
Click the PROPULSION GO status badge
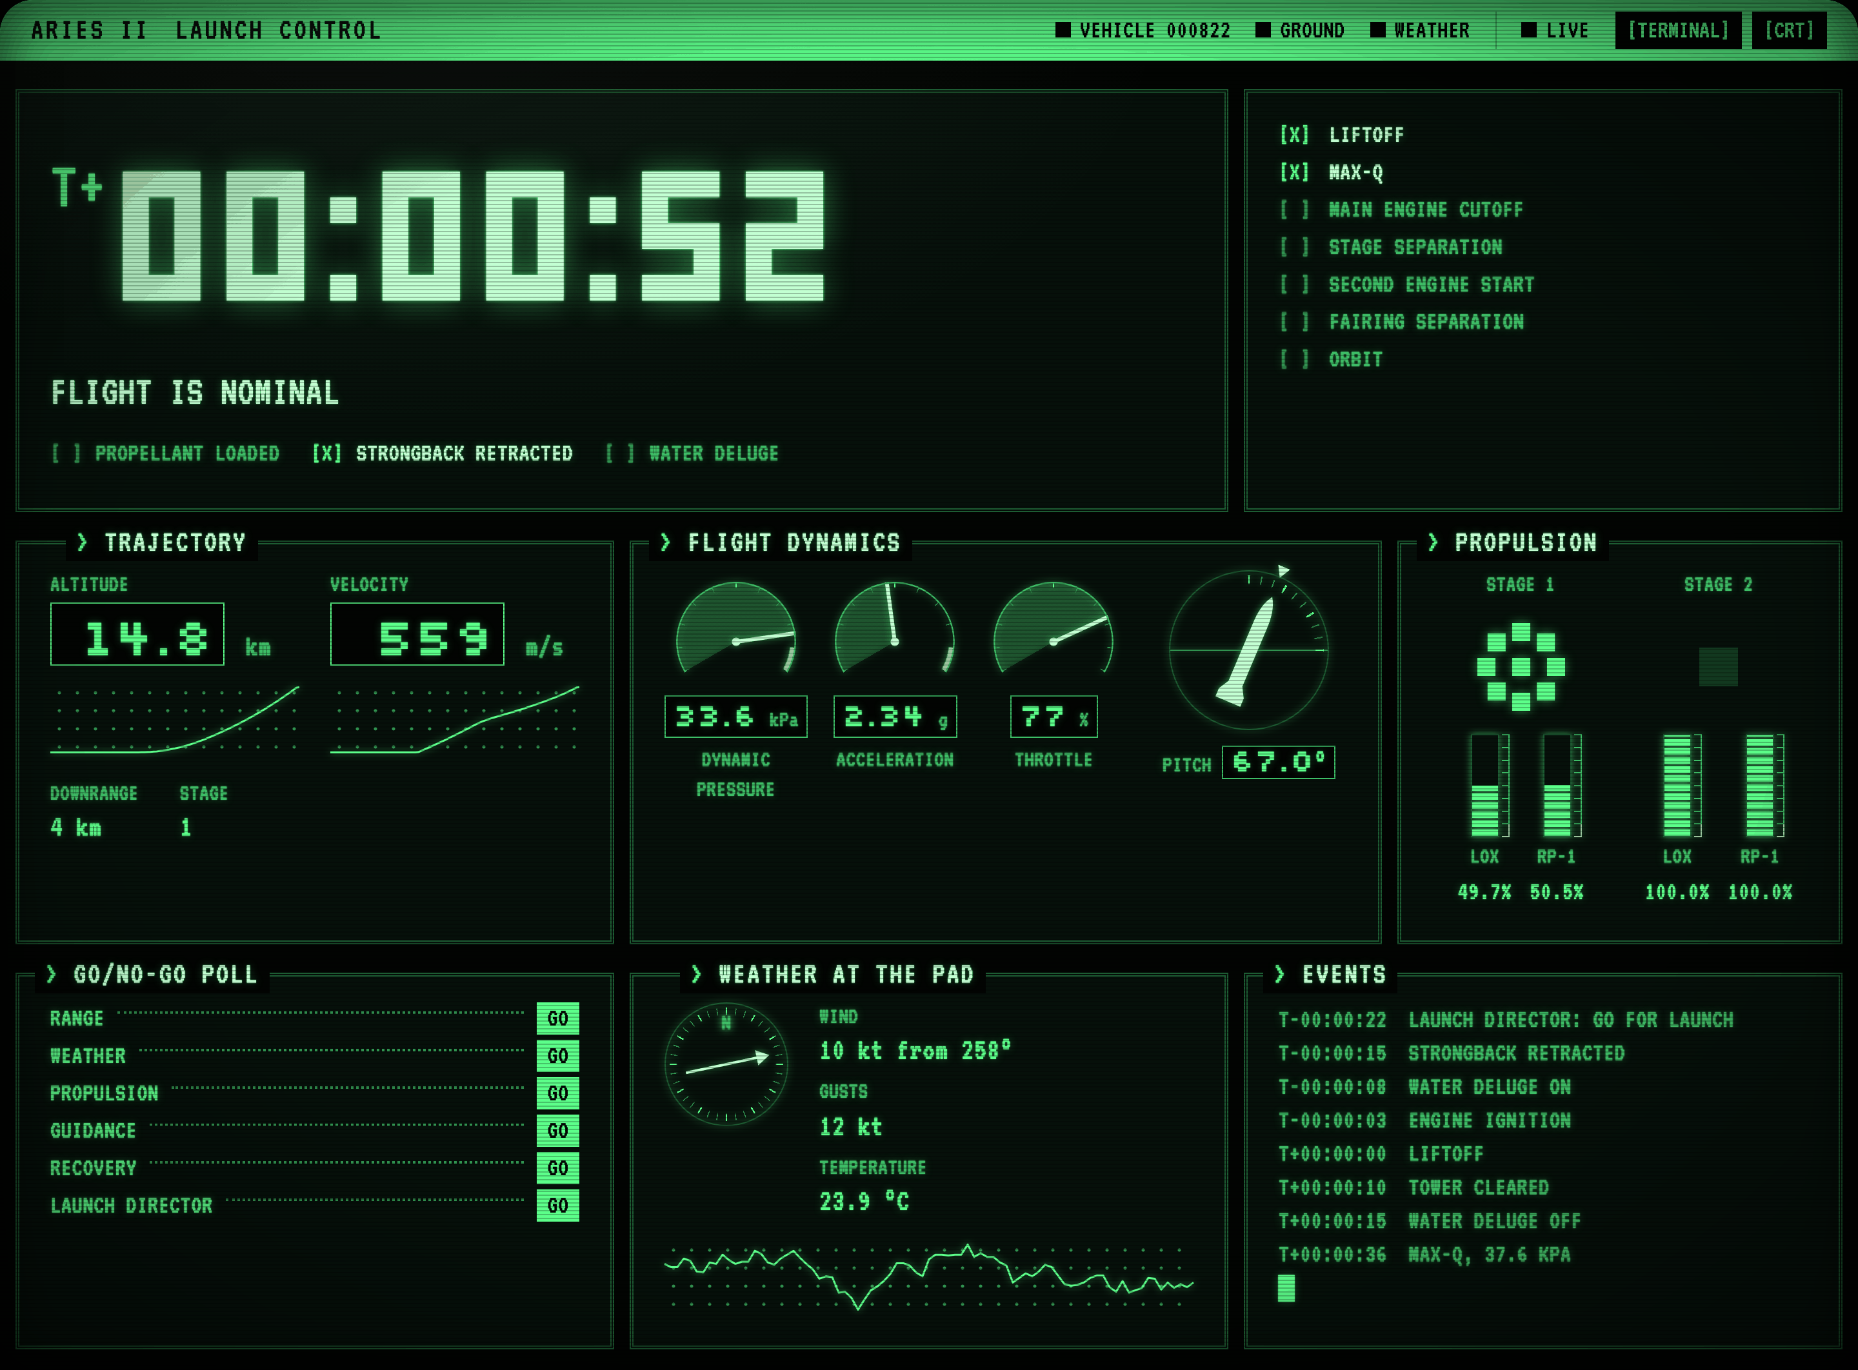pyautogui.click(x=557, y=1093)
